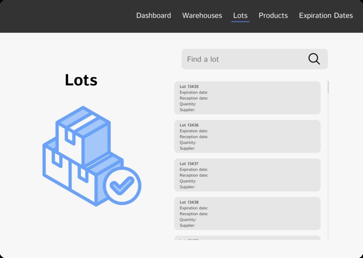363x258 pixels.
Task: Open the Lot 13437 card
Action: (x=247, y=175)
